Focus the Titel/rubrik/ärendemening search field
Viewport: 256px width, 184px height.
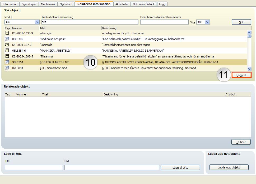(90, 22)
